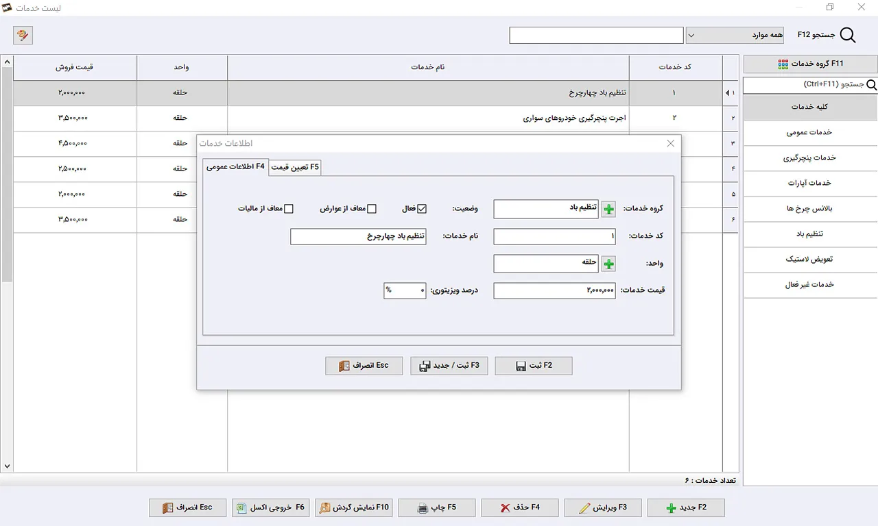Select خدمات عمومی group

point(811,132)
